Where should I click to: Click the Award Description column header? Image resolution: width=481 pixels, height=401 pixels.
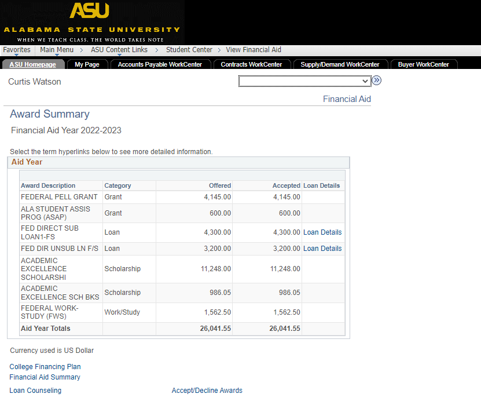click(48, 185)
